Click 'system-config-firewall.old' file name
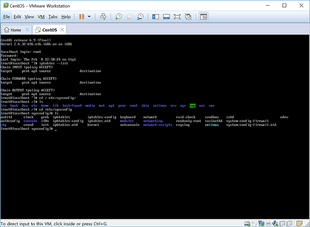 (251, 125)
